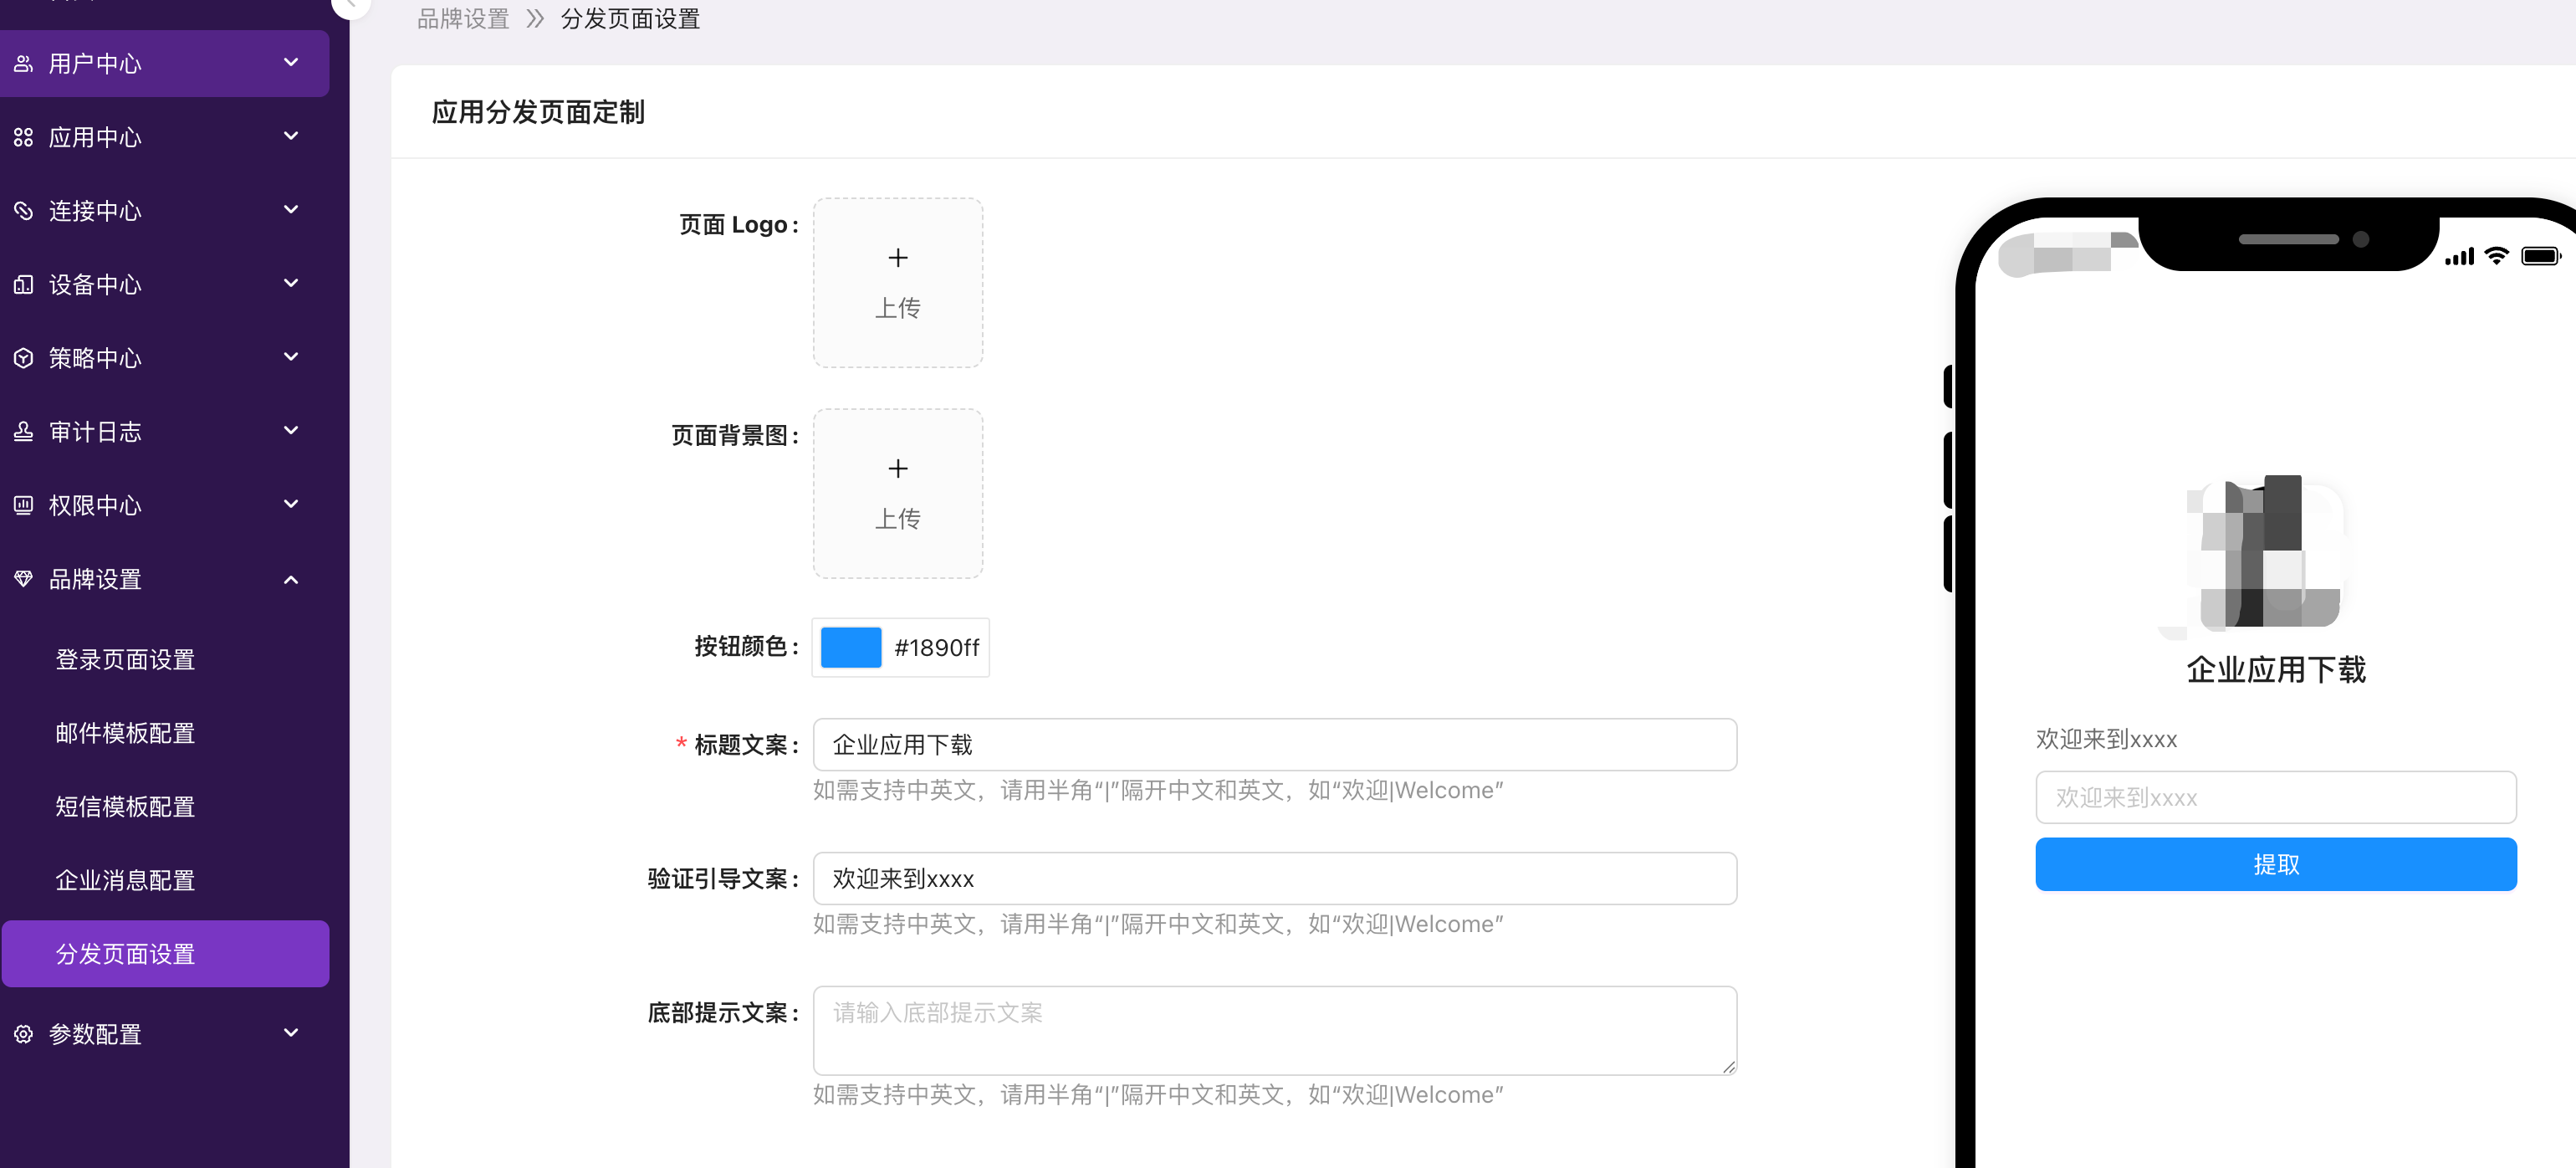Click the 品牌设置 diamond icon
Viewport: 2576px width, 1168px height.
23,579
